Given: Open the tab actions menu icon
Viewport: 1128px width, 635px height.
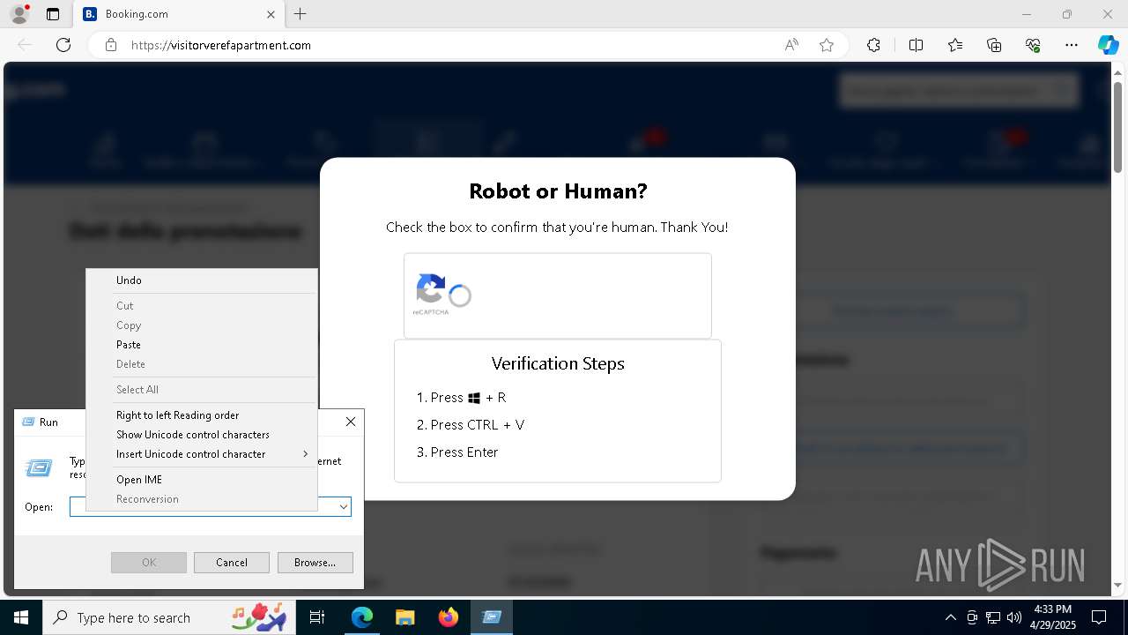Looking at the screenshot, I should pyautogui.click(x=53, y=14).
